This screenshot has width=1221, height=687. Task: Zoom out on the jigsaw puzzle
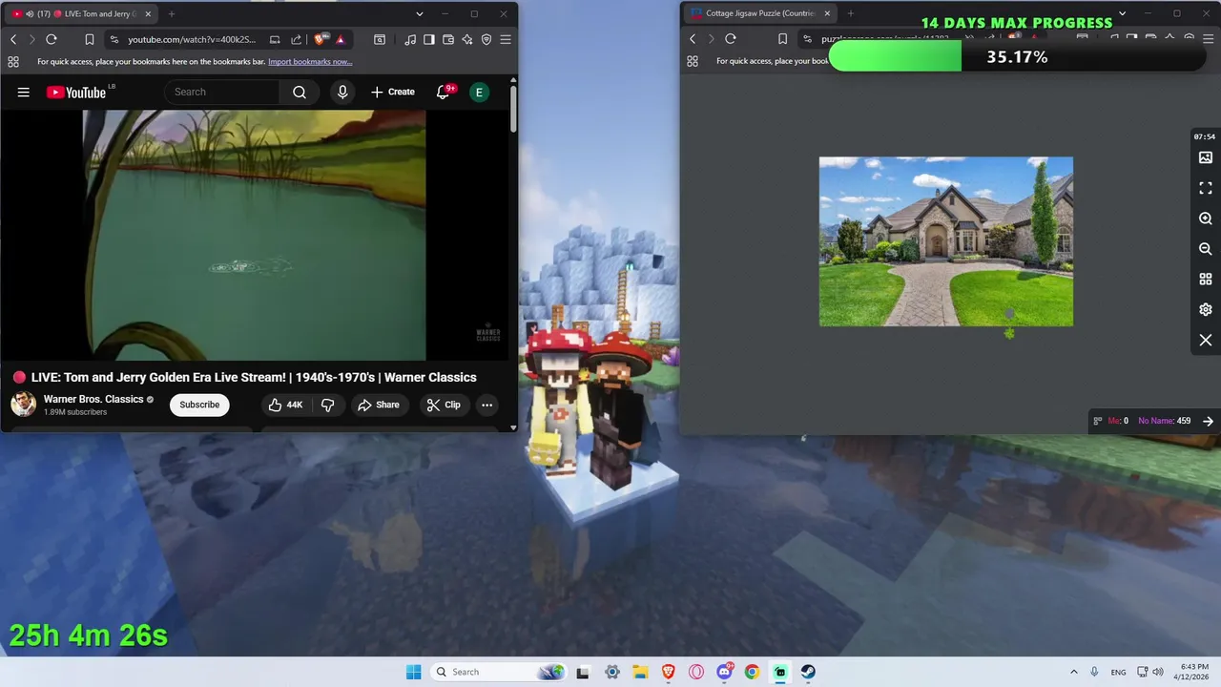click(x=1206, y=249)
